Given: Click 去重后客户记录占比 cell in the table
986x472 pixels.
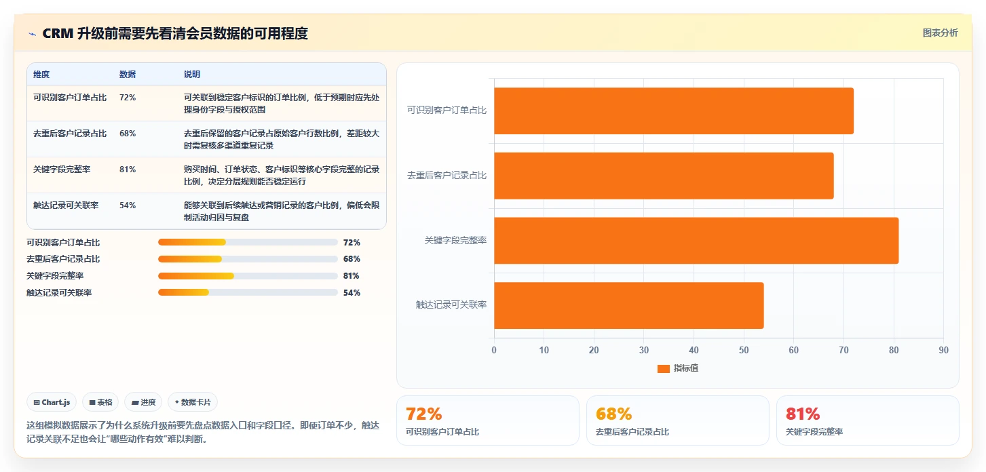Looking at the screenshot, I should coord(70,134).
